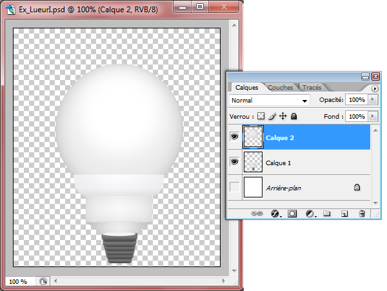Screen dimensions: 387x291
Task: Expand the Fond slider arrow
Action: [x=373, y=117]
